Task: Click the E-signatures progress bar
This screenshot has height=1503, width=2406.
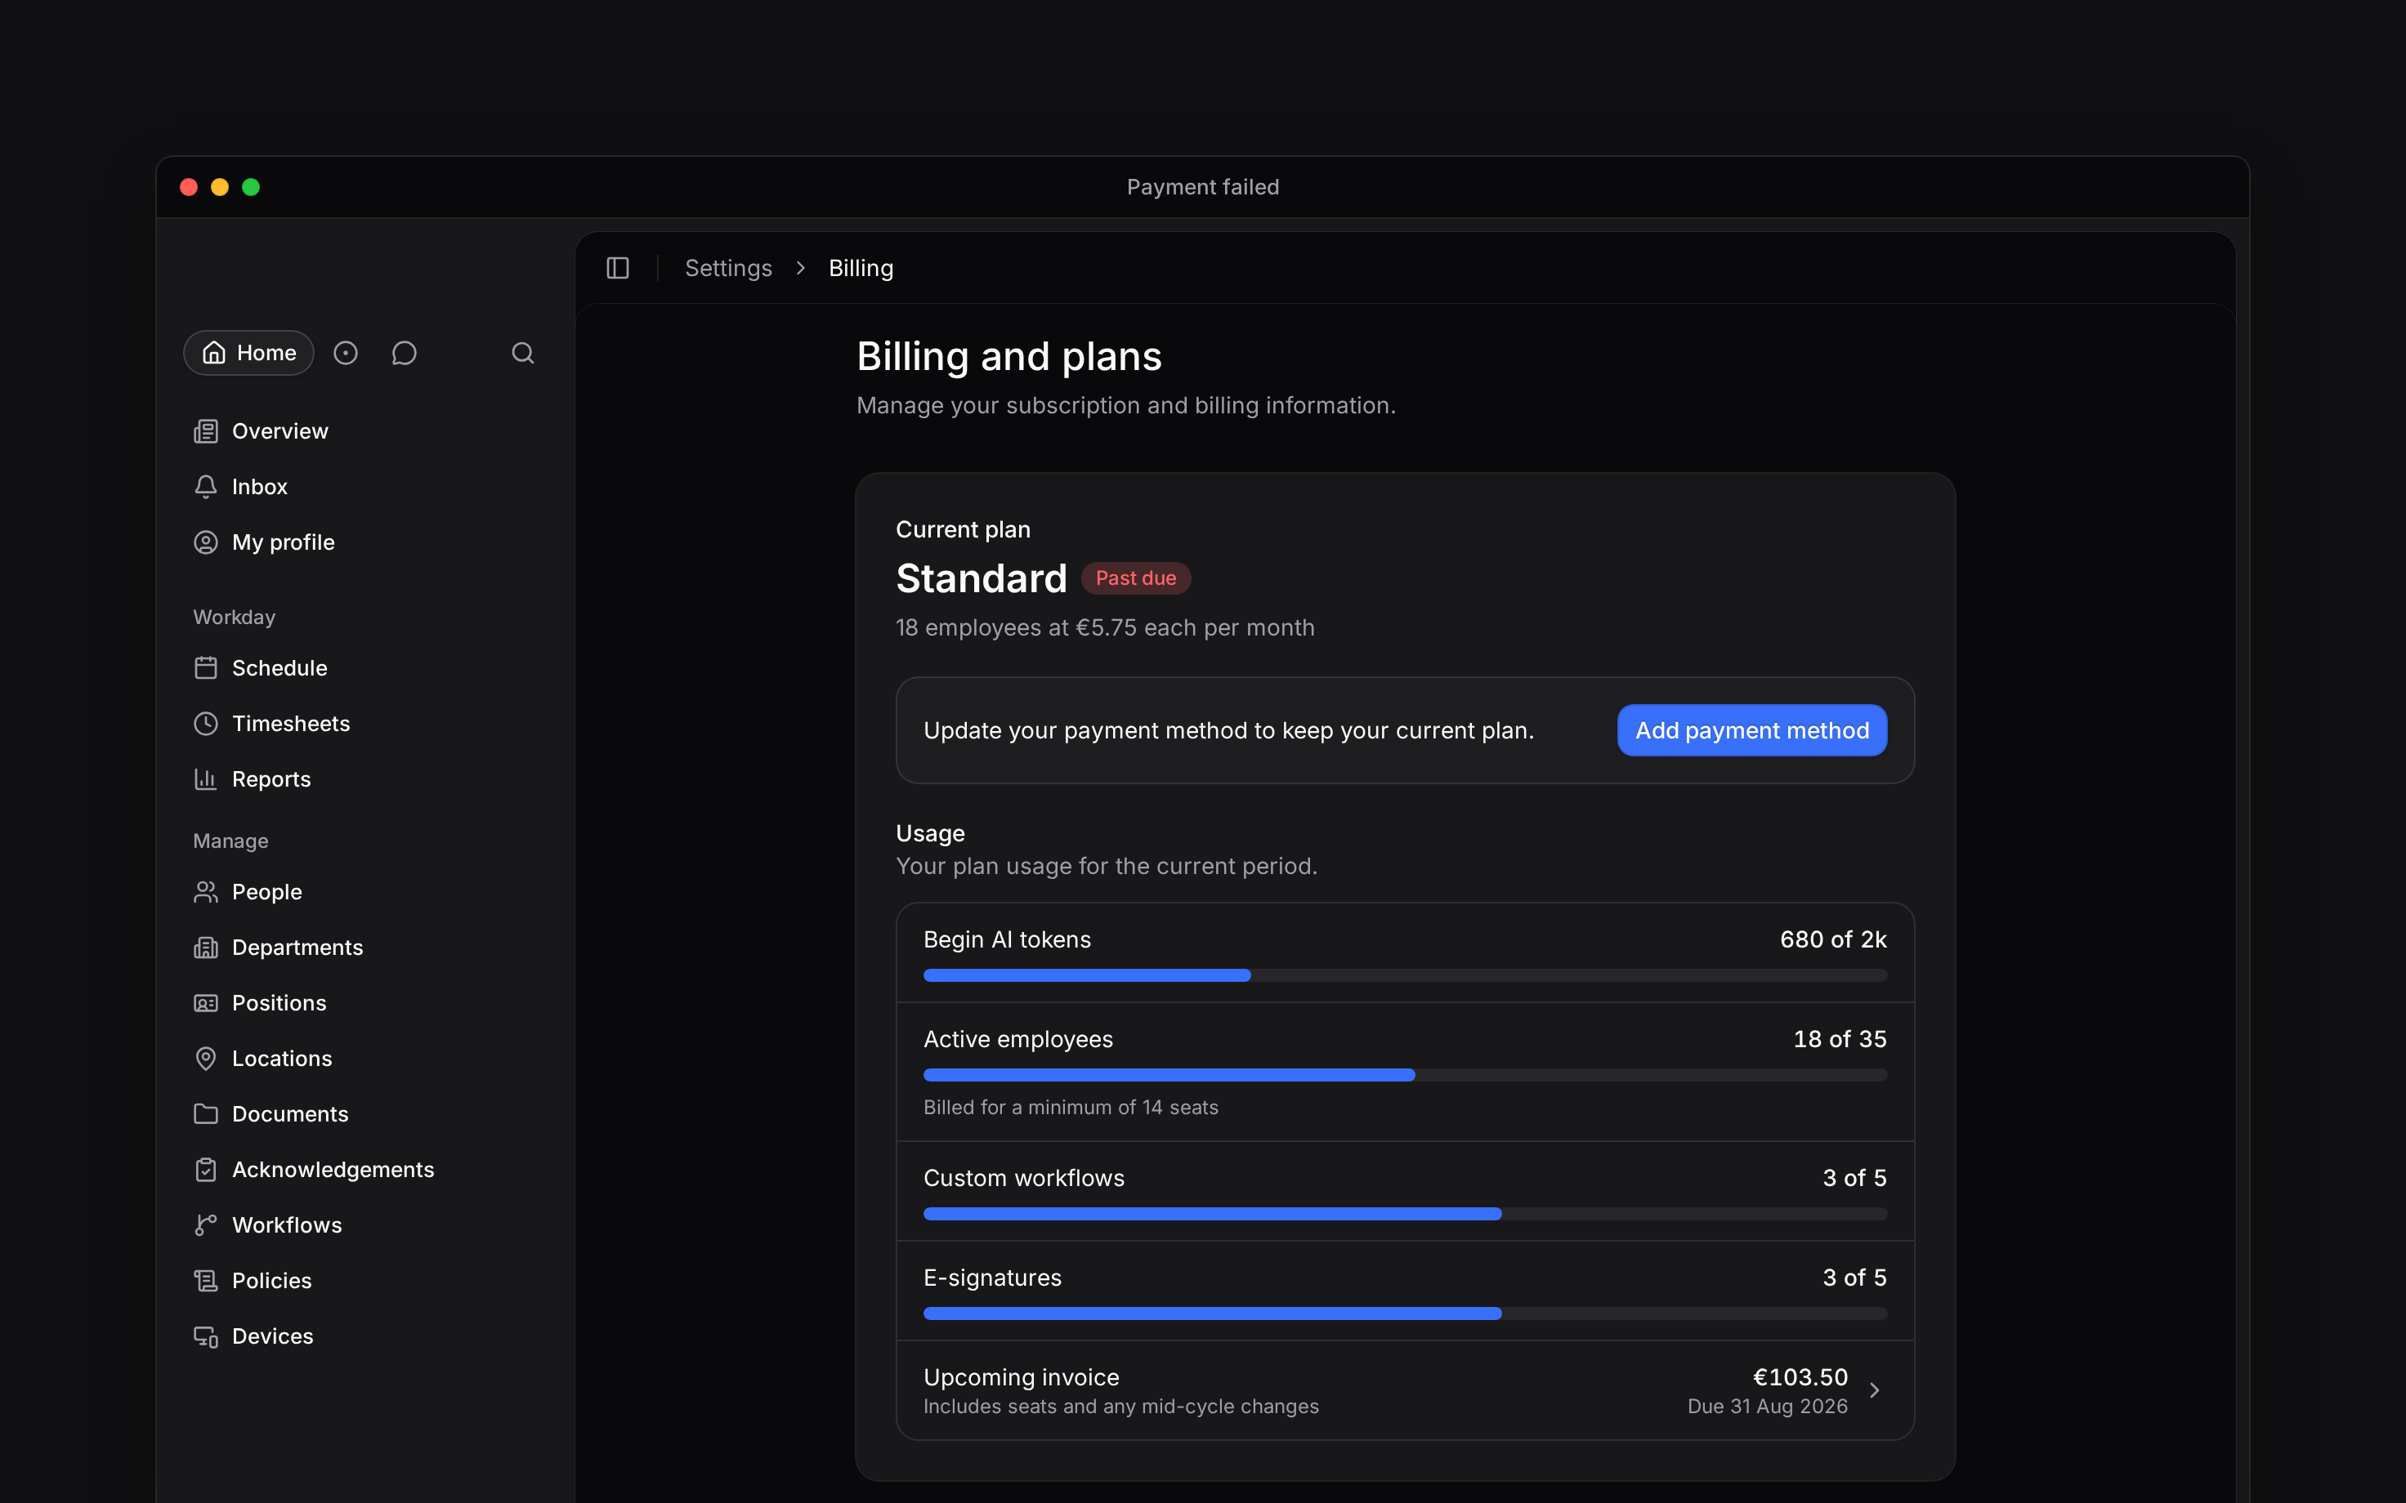Action: [x=1405, y=1313]
